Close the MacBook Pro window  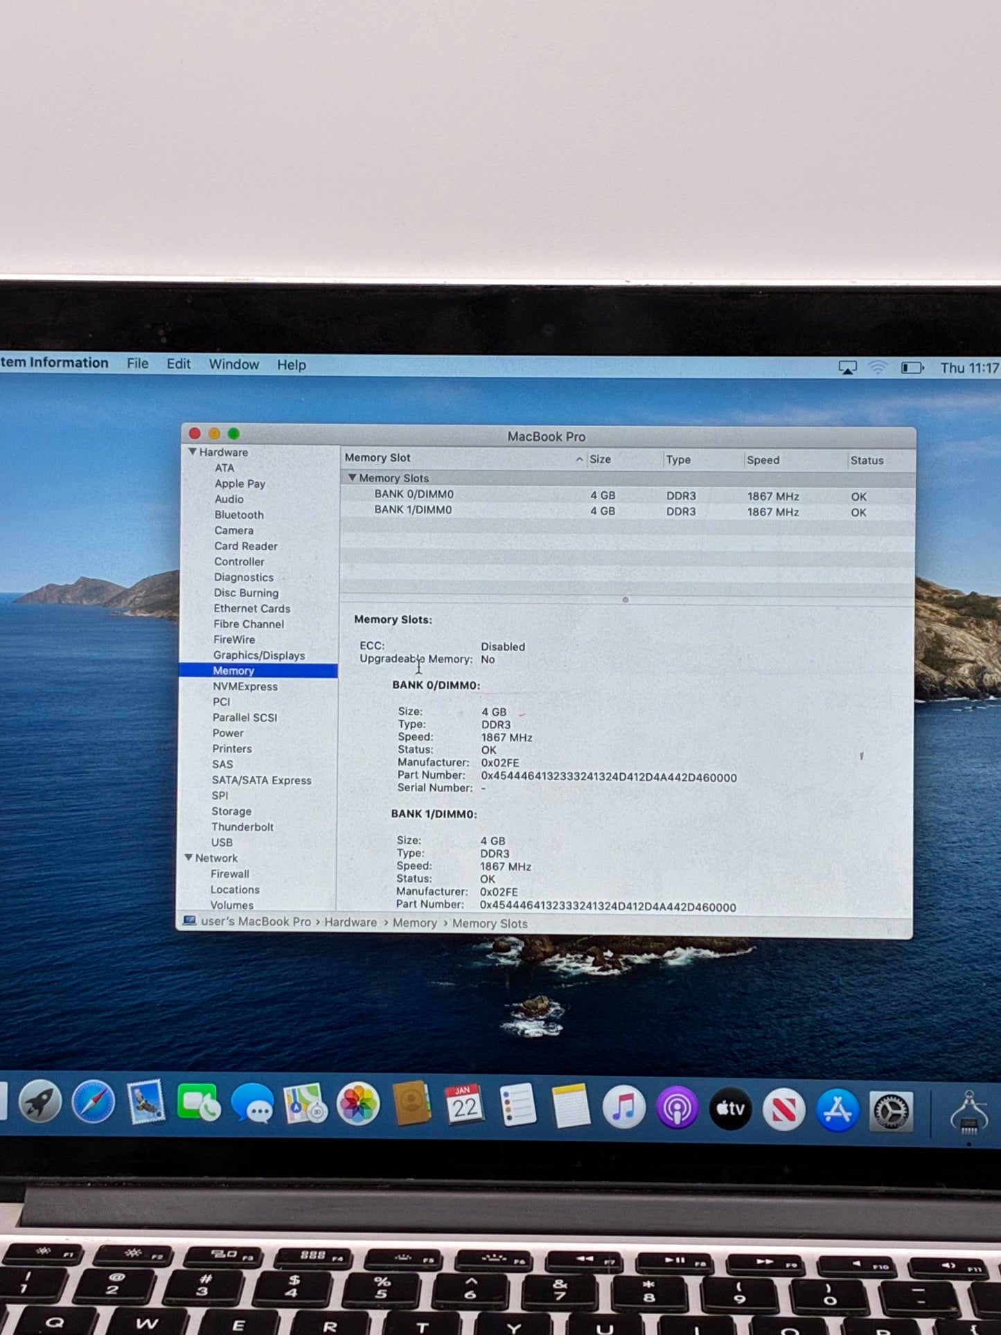(x=195, y=434)
